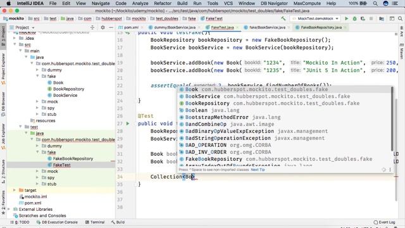The image size is (405, 228).
Task: Open DB Execution Console tool window
Action: tap(57, 222)
